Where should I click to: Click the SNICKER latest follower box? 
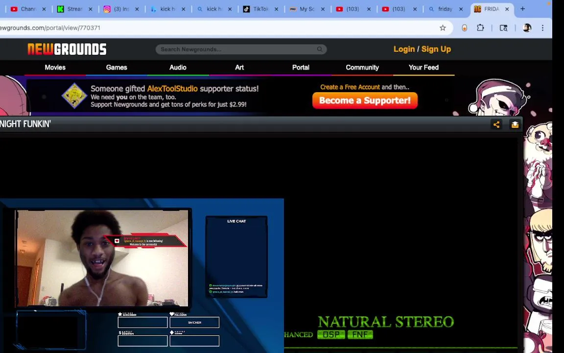[x=194, y=323]
